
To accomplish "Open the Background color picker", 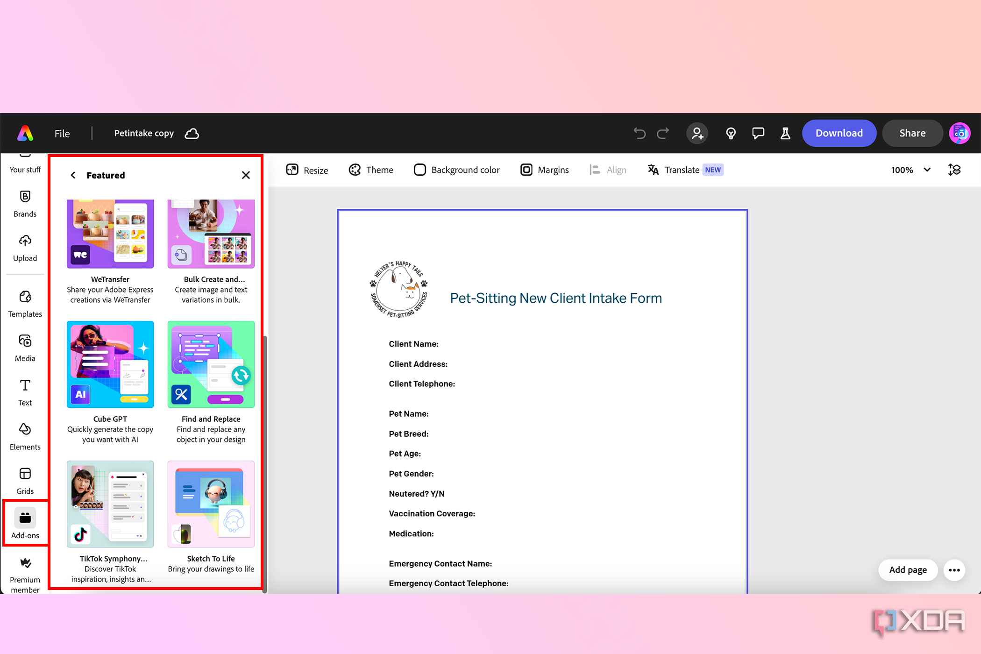I will pos(457,170).
